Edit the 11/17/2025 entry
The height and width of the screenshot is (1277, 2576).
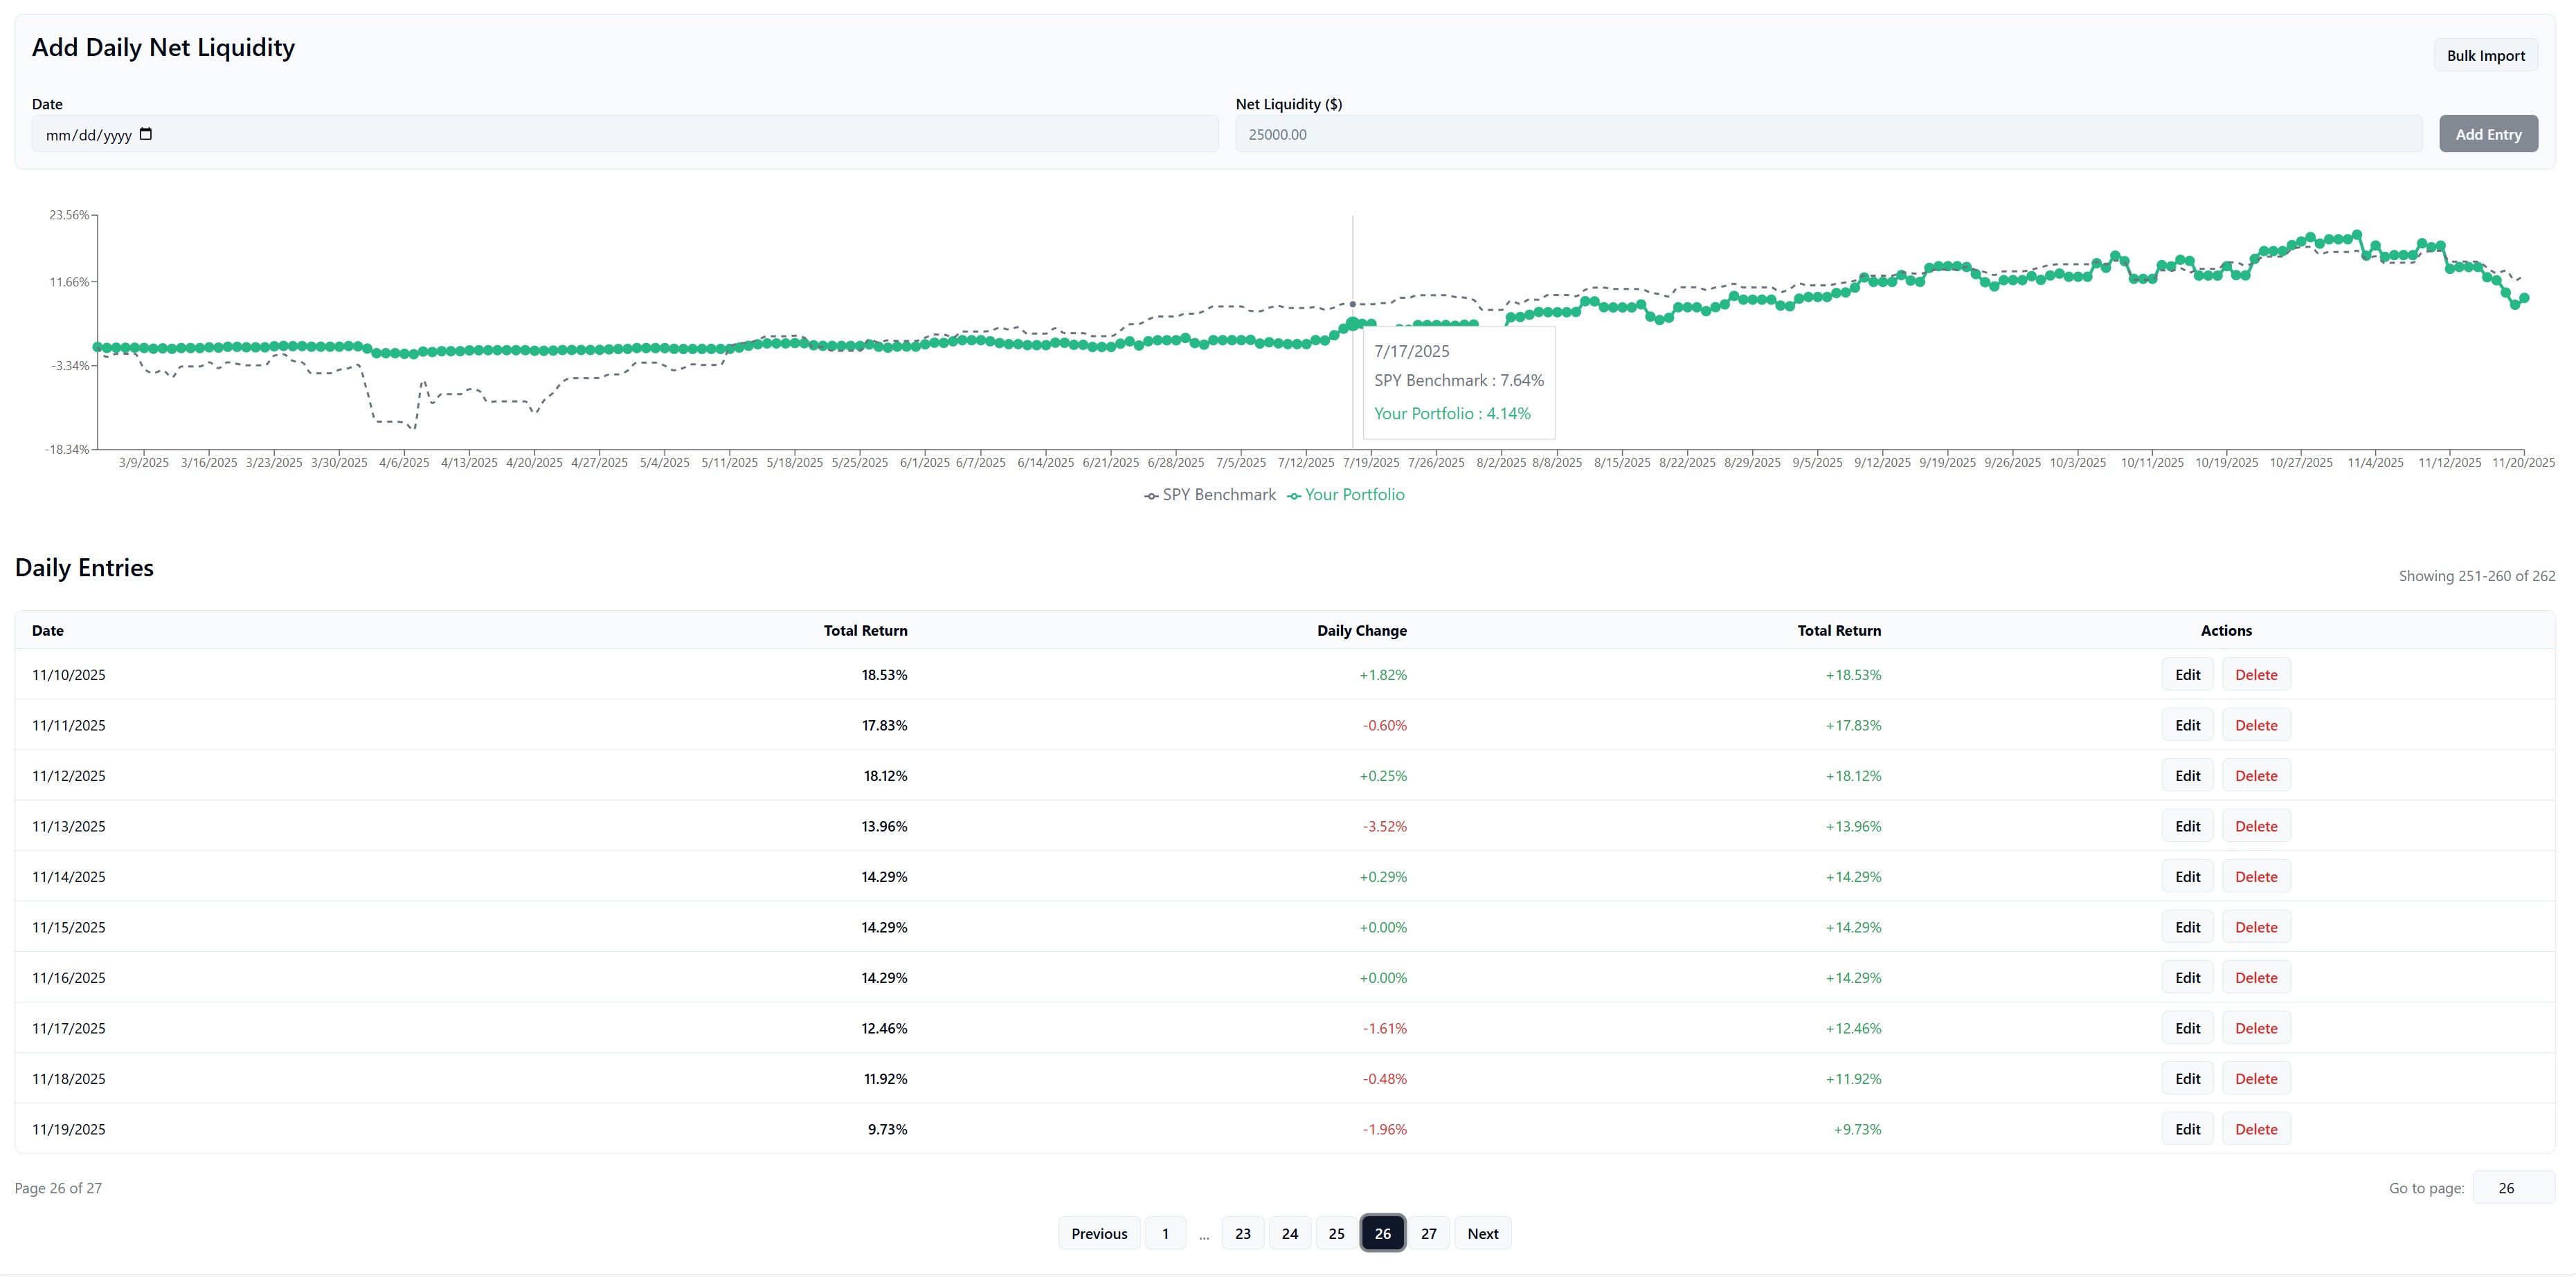(2187, 1027)
